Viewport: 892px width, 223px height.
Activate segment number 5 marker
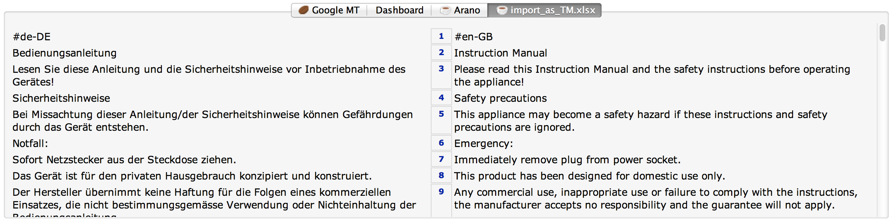click(x=441, y=114)
